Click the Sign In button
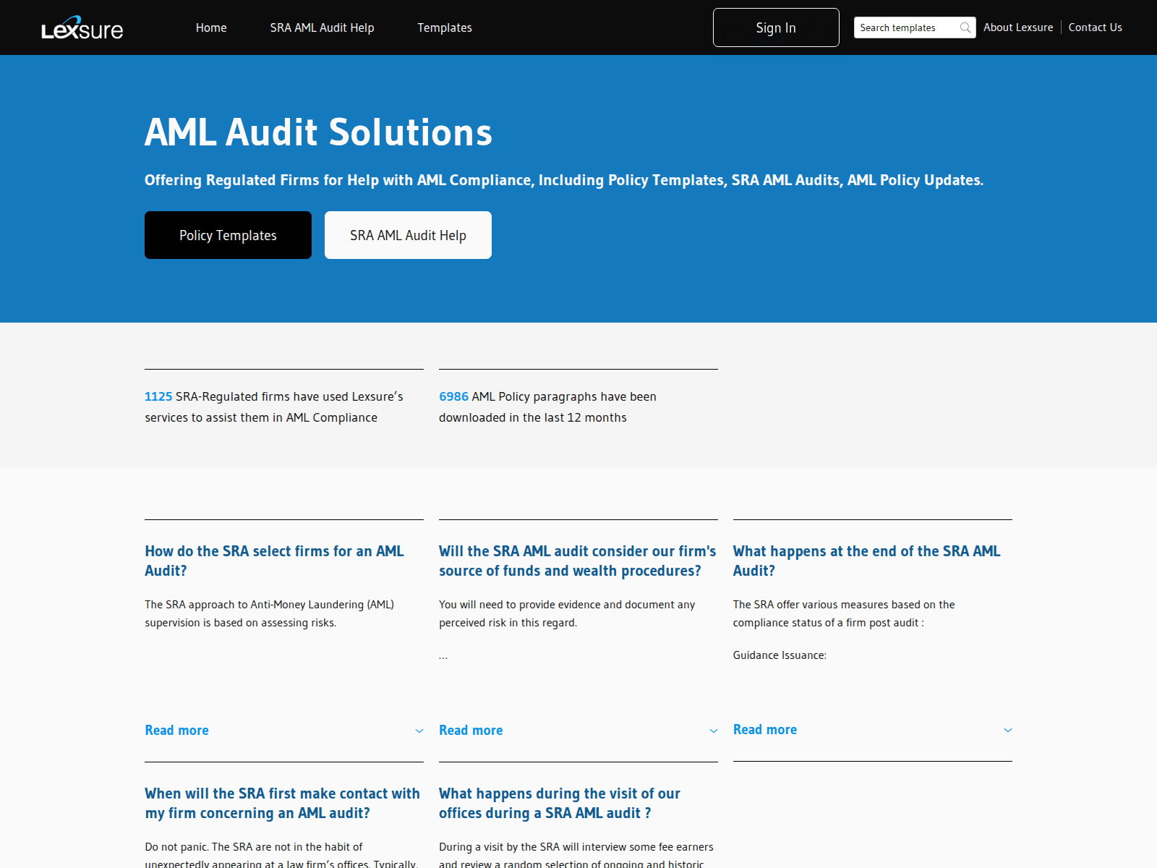 776,27
